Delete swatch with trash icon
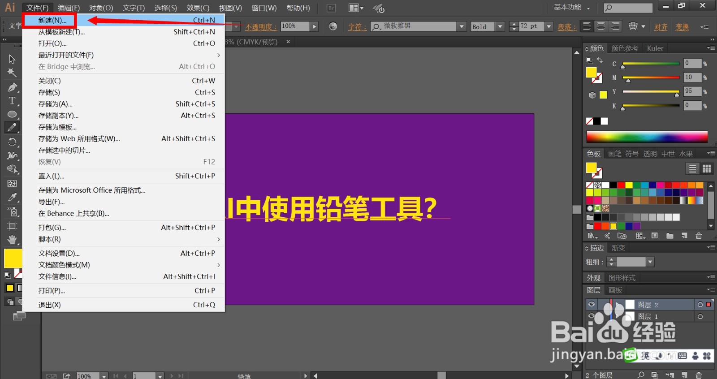717x379 pixels. click(699, 236)
